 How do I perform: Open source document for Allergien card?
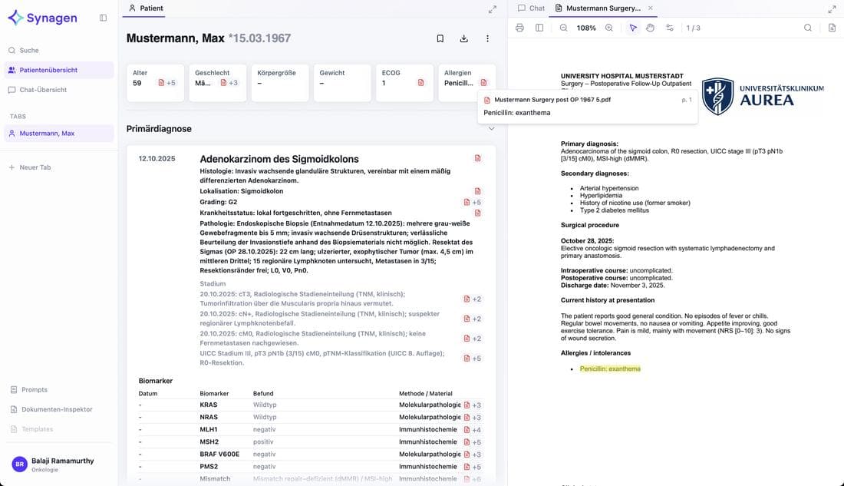click(483, 83)
